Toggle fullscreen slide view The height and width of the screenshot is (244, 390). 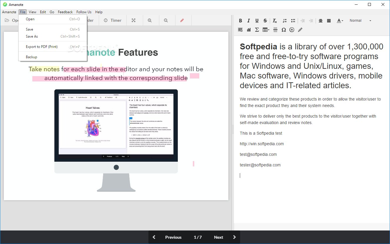(133, 20)
